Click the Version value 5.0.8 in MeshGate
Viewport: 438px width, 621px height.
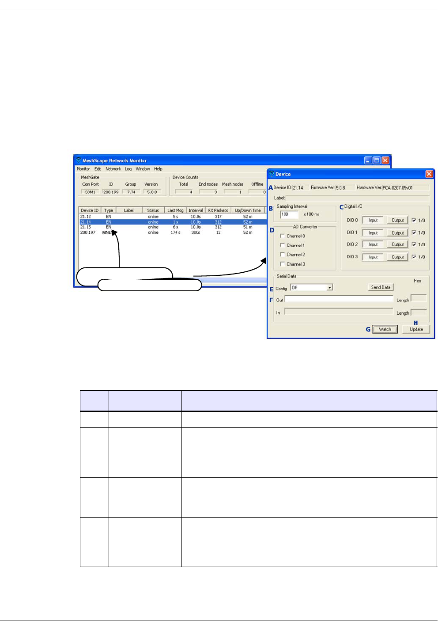tap(152, 192)
